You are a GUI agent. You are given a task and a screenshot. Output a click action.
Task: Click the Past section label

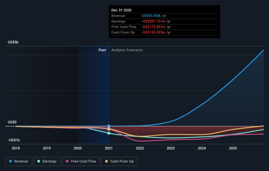[102, 50]
